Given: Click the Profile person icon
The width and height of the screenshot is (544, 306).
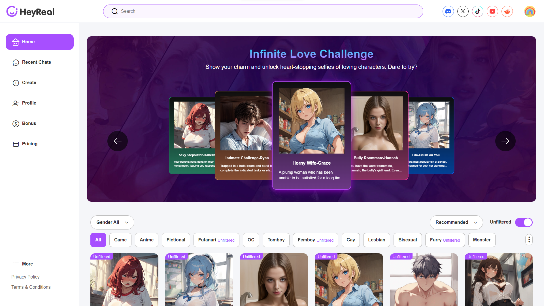Looking at the screenshot, I should 16,103.
